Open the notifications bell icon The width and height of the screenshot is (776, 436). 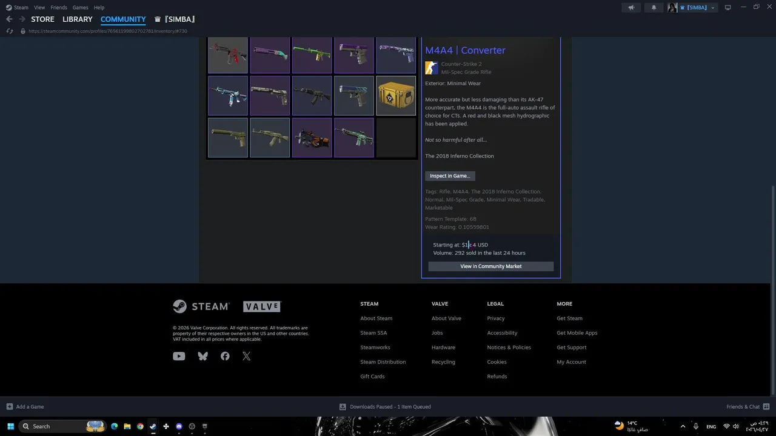pyautogui.click(x=654, y=7)
